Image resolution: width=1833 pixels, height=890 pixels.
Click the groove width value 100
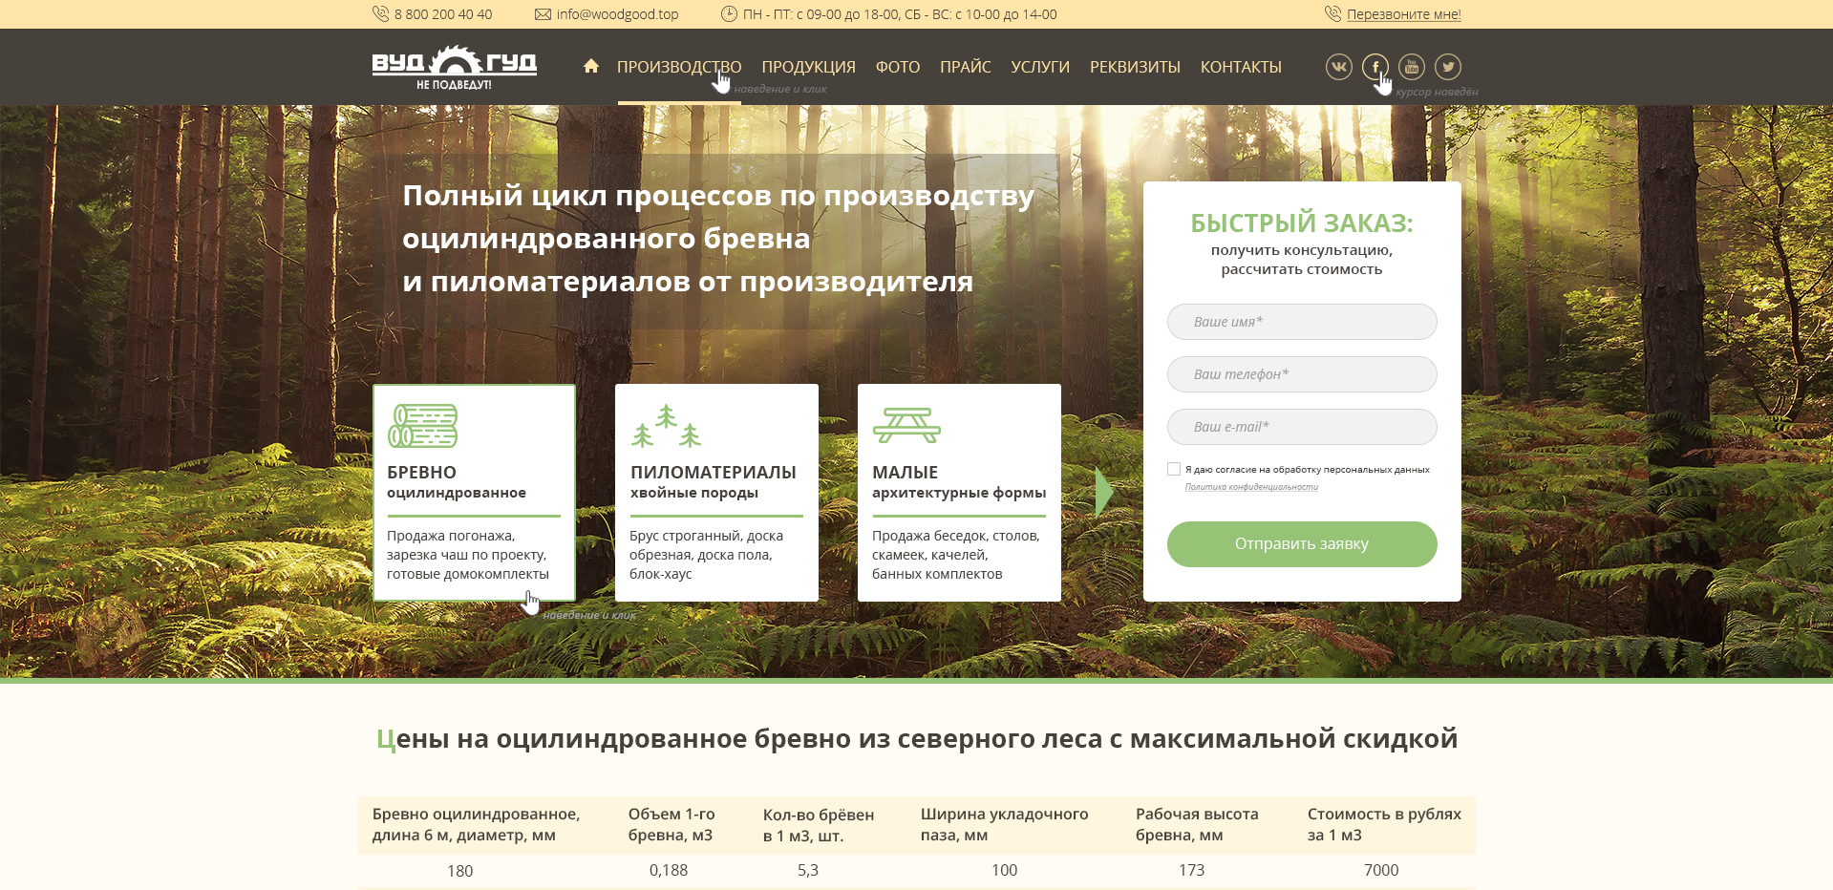tap(1005, 871)
